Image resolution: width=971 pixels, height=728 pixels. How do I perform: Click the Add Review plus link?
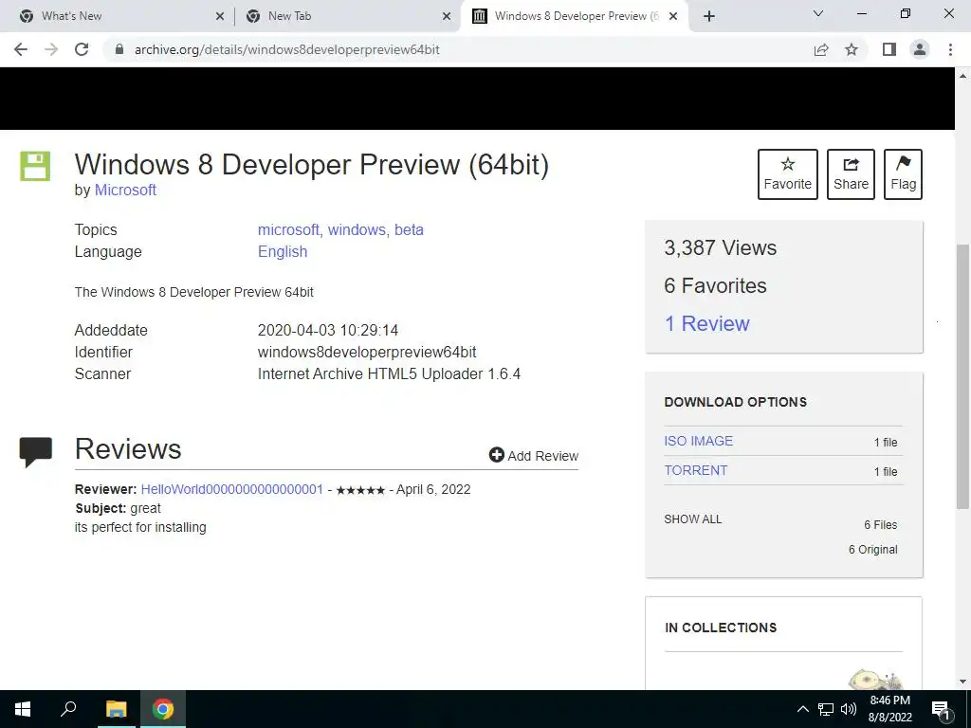(x=533, y=456)
